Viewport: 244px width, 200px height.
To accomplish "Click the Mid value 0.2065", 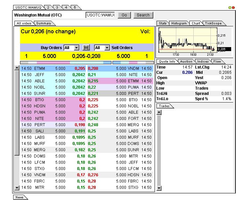I will pyautogui.click(x=225, y=72).
